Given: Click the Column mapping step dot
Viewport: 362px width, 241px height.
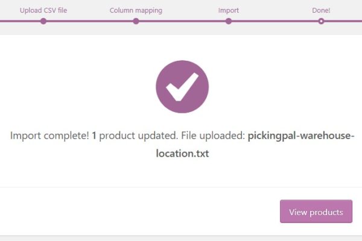Looking at the screenshot, I should (x=136, y=21).
